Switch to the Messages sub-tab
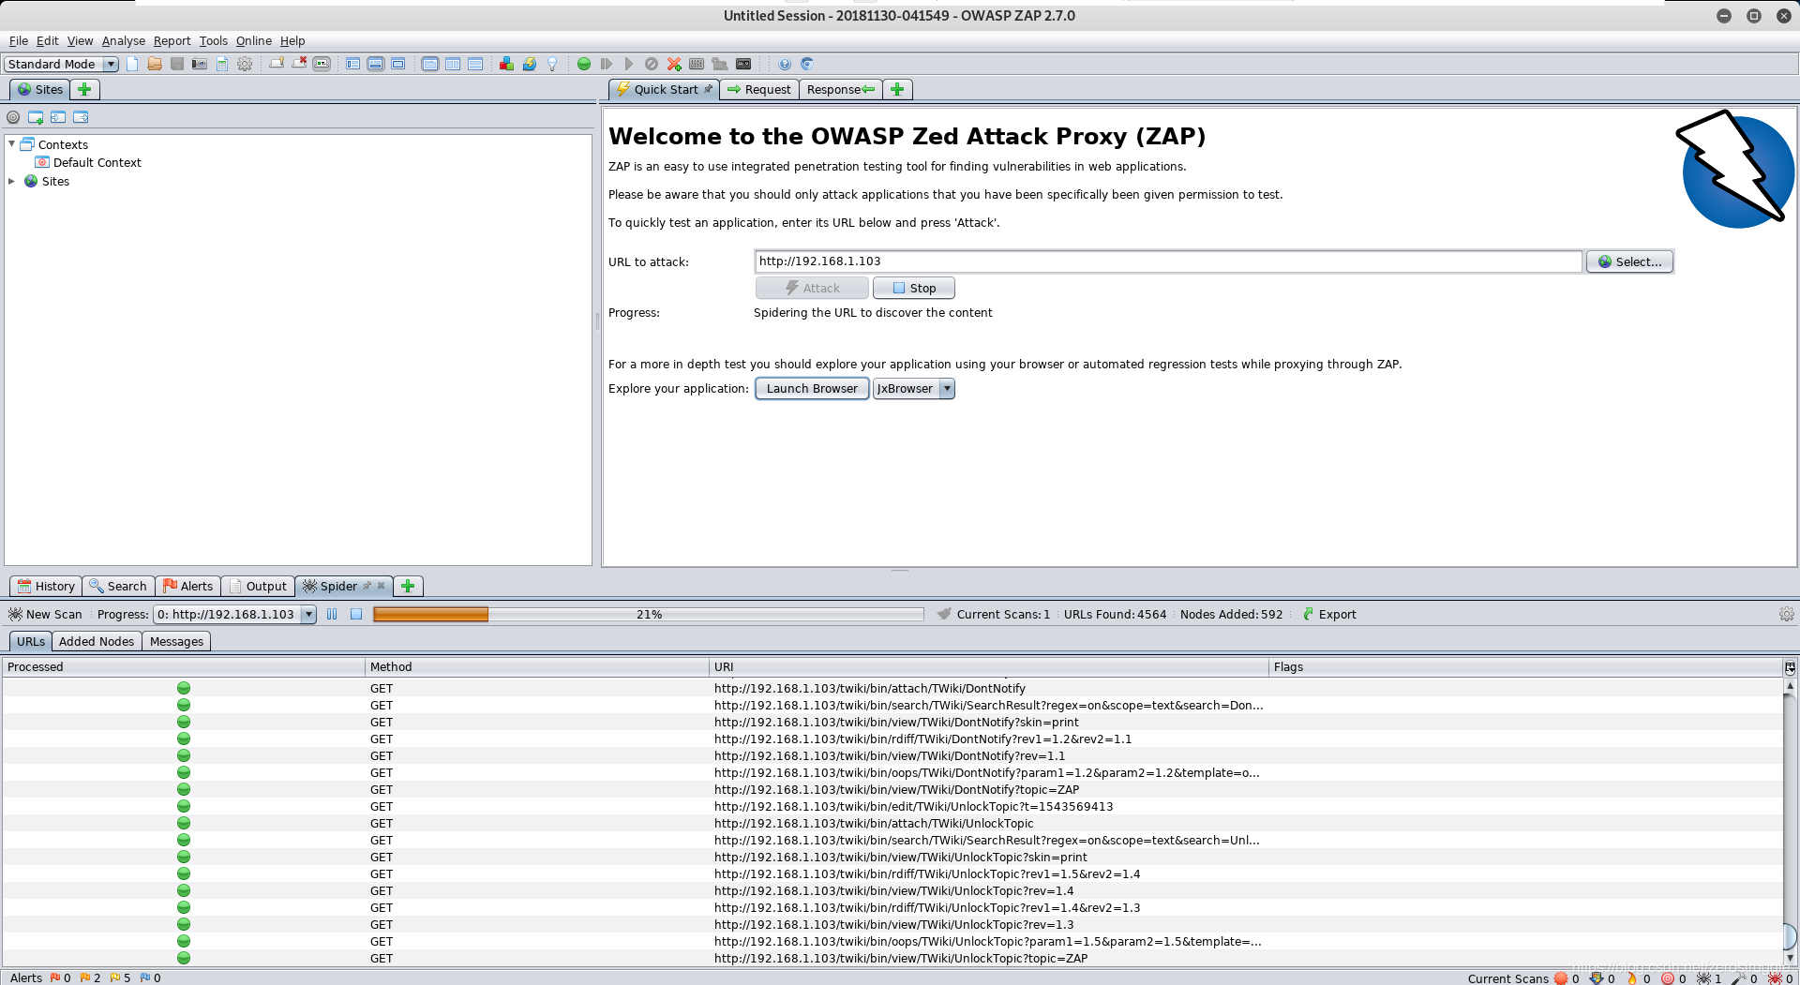The image size is (1800, 985). click(176, 641)
